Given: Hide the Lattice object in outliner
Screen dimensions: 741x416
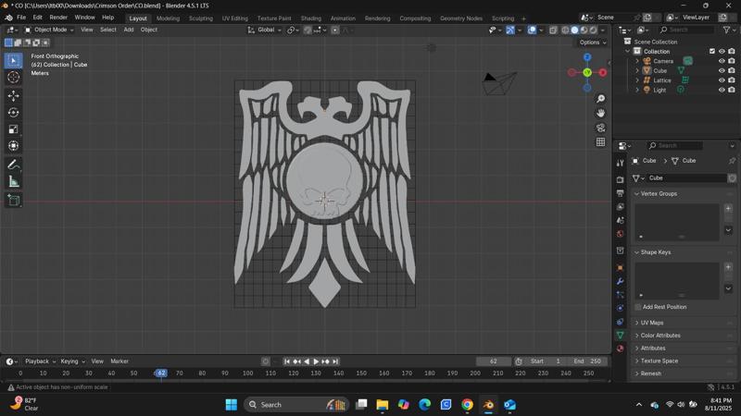Looking at the screenshot, I should point(722,80).
